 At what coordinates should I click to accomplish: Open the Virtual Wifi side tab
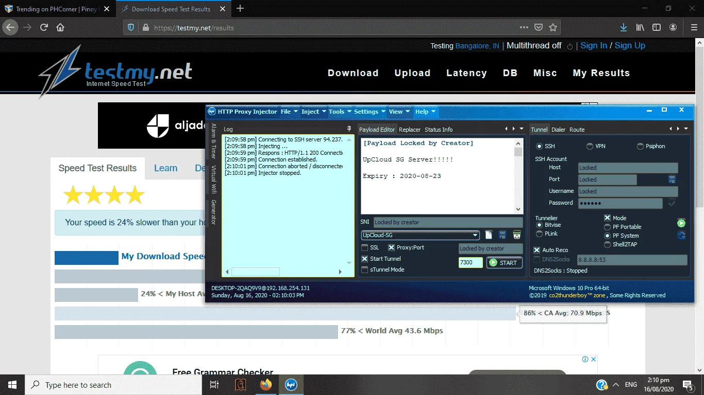(x=213, y=179)
